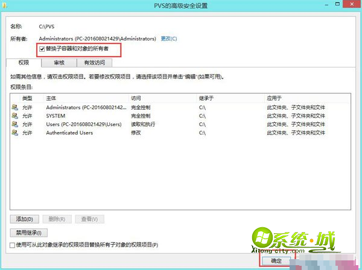Viewport: 362px width, 270px height.
Task: Sort by the 继承于 column header
Action: 206,98
